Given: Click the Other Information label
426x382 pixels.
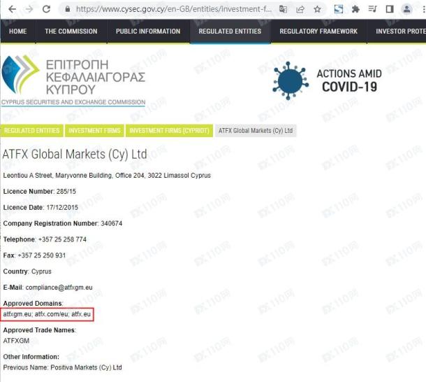Looking at the screenshot, I should point(31,357).
